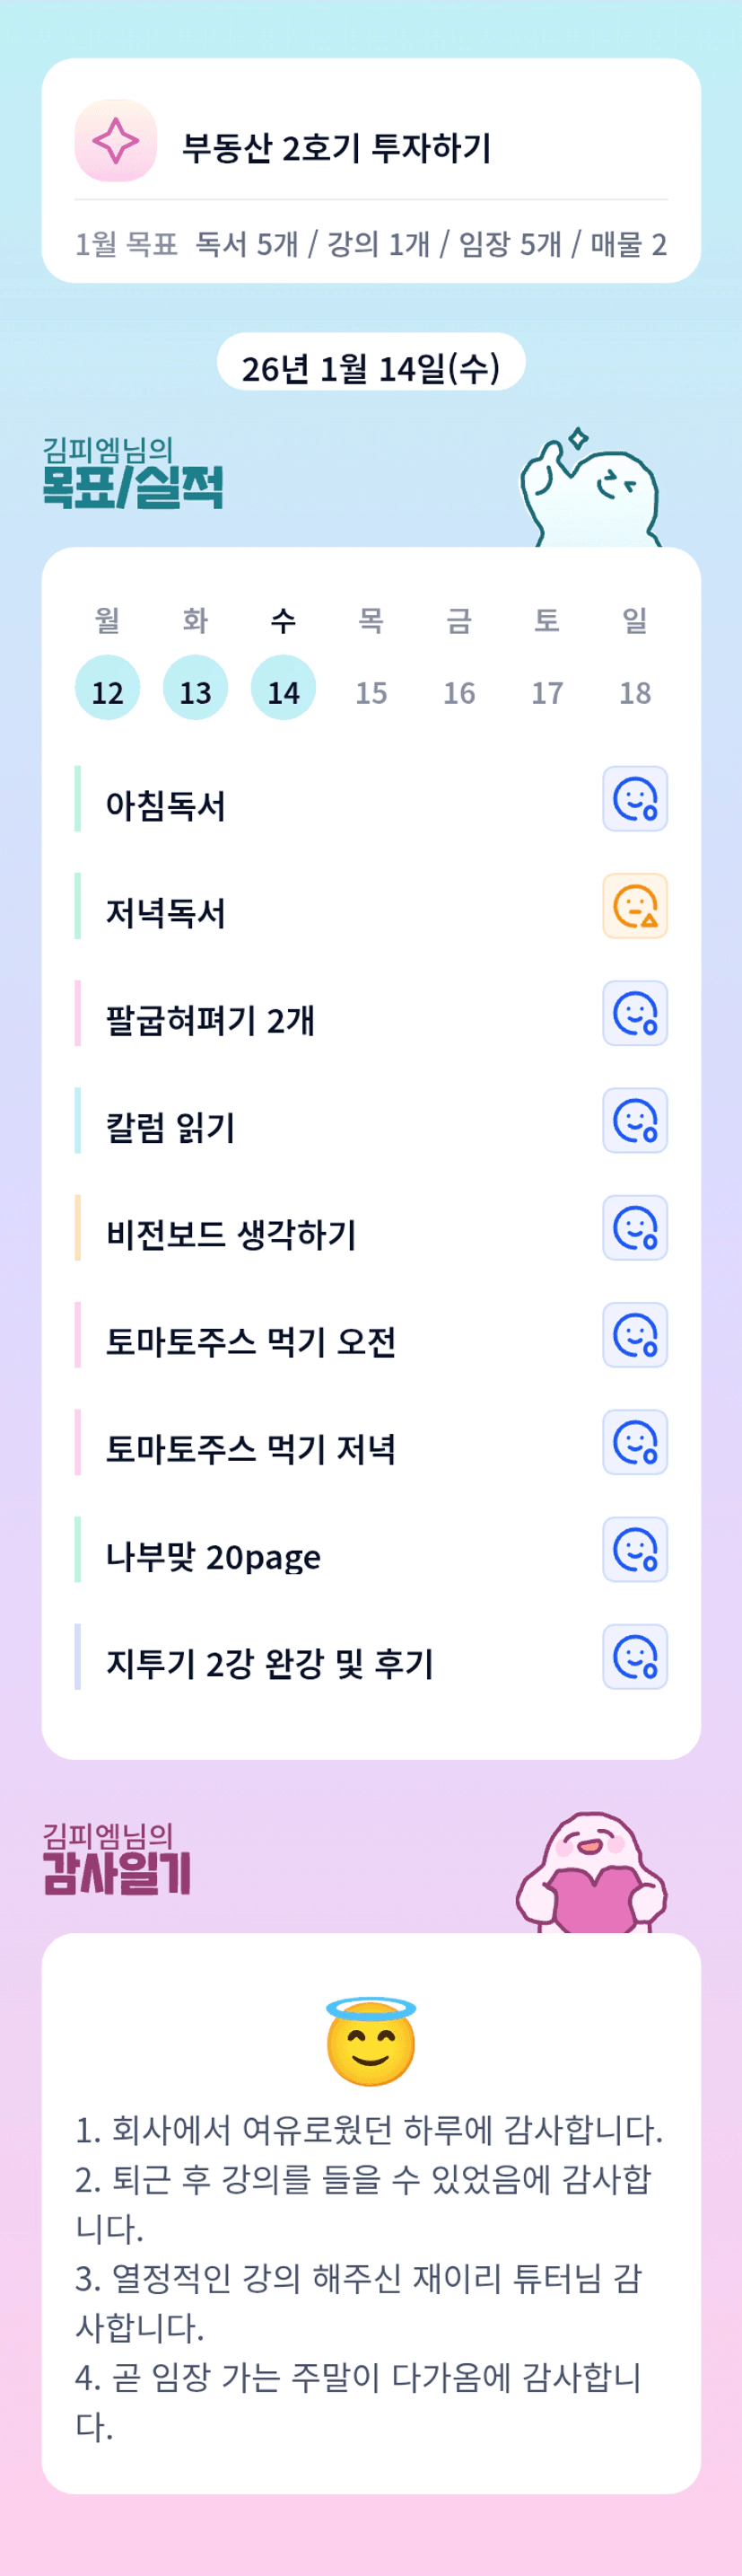
Task: Open the 부동산 2호기 투자하기 goal title
Action: pyautogui.click(x=336, y=148)
